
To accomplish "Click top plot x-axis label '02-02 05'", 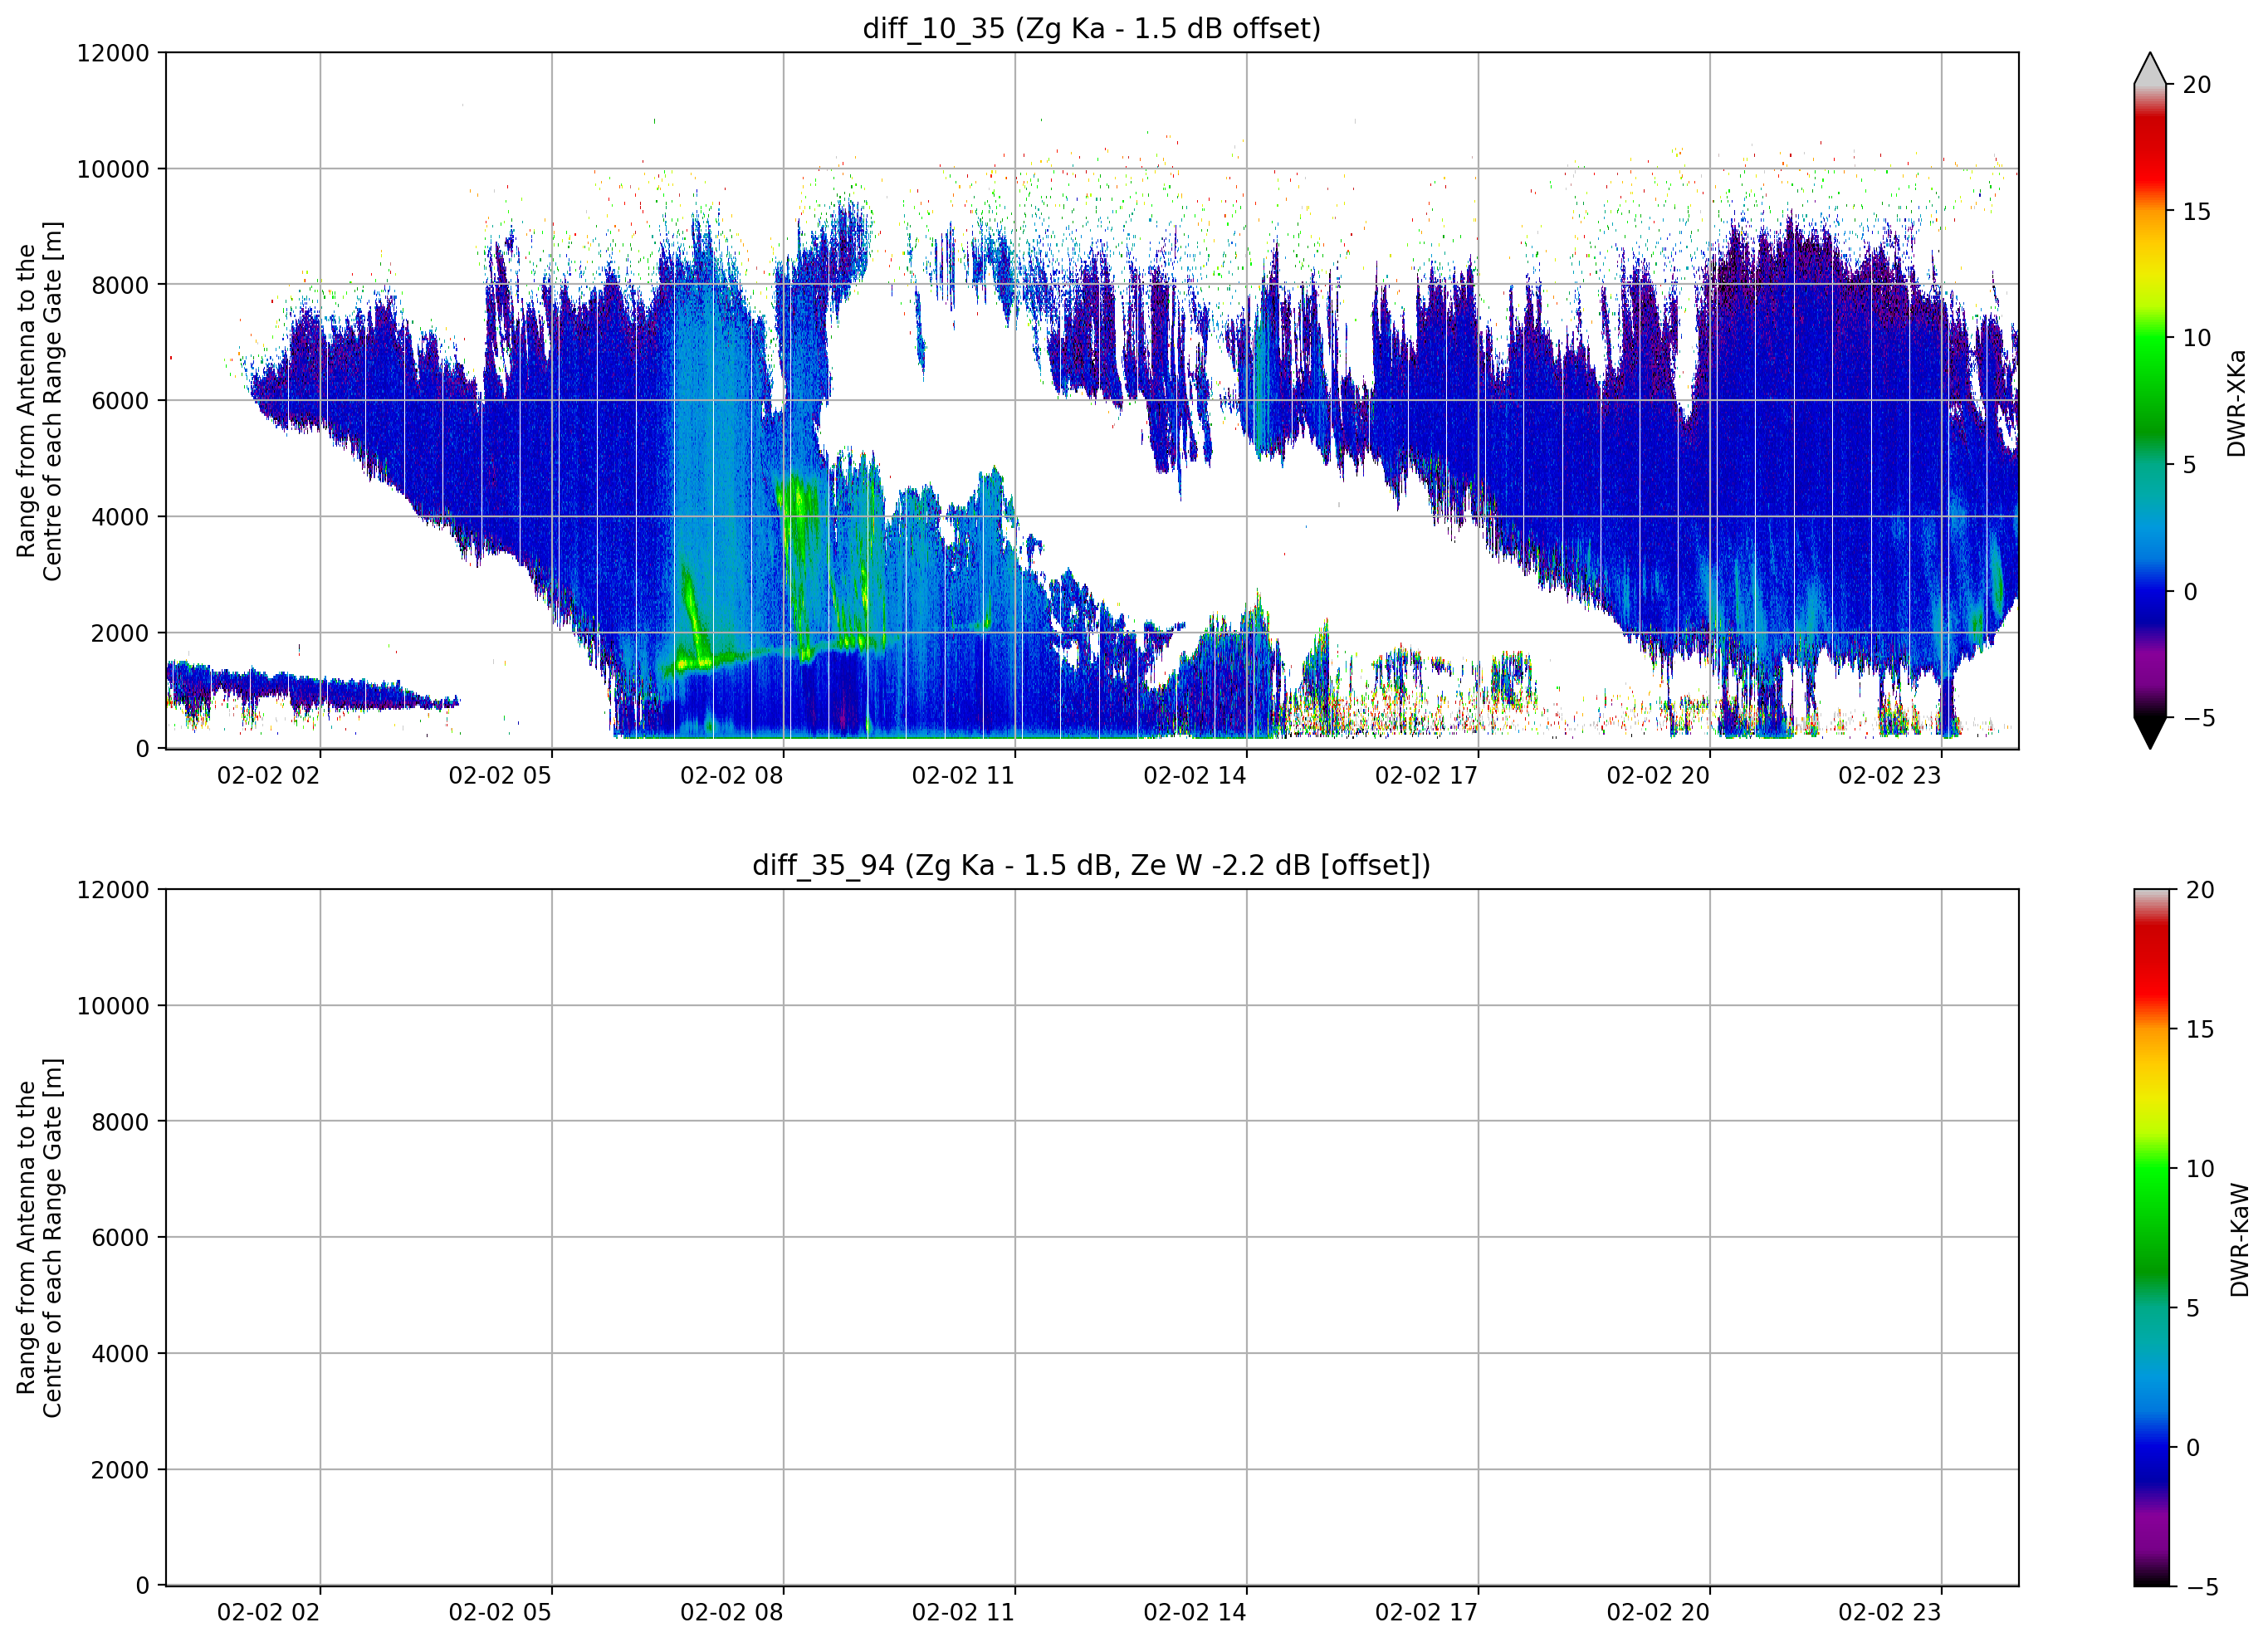I will 500,776.
